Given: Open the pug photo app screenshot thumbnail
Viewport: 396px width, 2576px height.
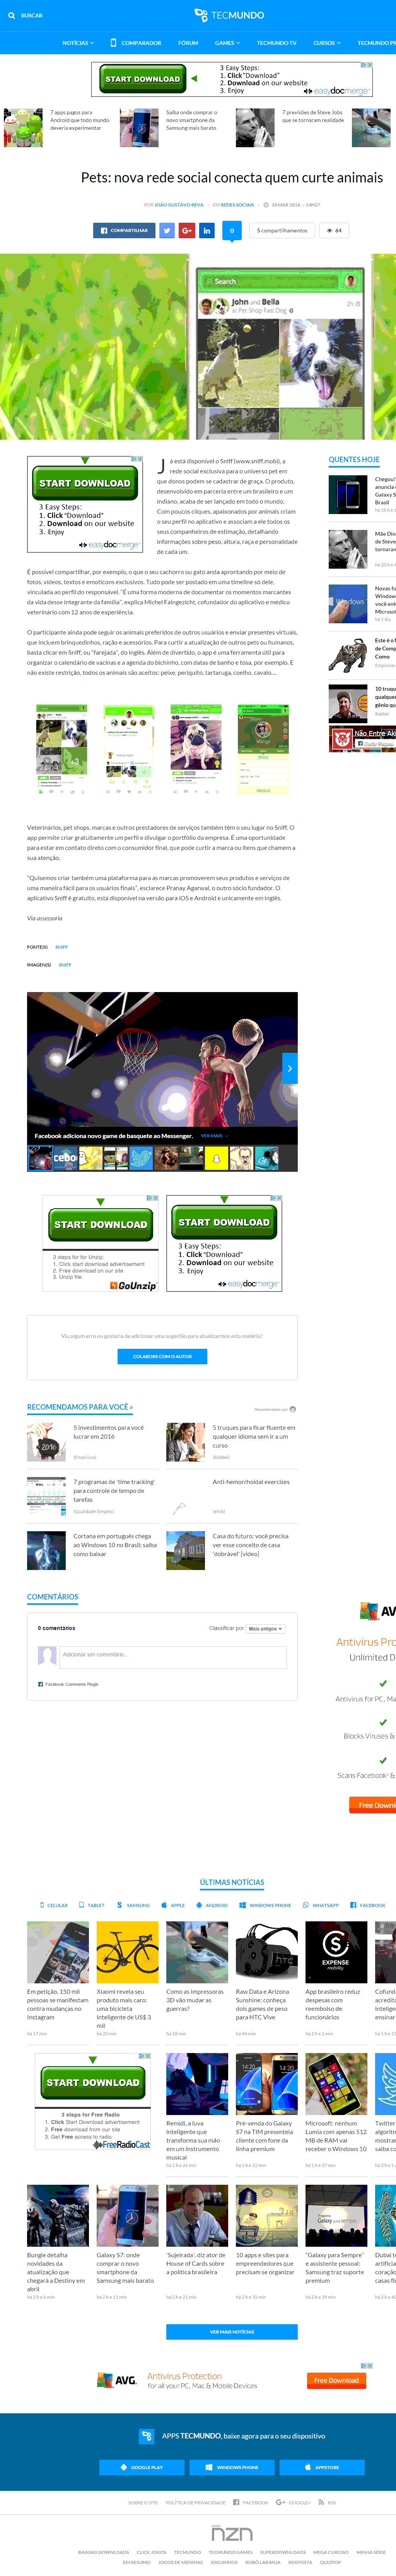Looking at the screenshot, I should [x=196, y=750].
